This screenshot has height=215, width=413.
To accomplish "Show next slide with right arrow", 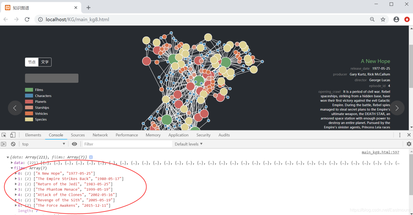I will pyautogui.click(x=397, y=108).
